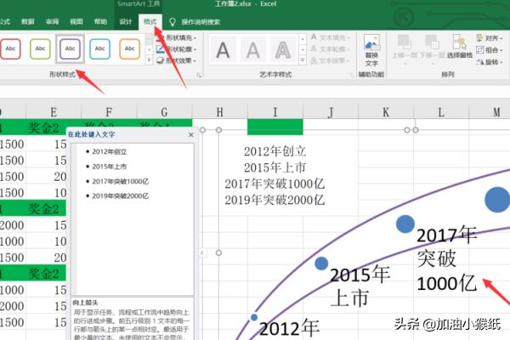This screenshot has width=510, height=340.
Task: Select bullet text 2012年创立 in text pane
Action: 110,151
